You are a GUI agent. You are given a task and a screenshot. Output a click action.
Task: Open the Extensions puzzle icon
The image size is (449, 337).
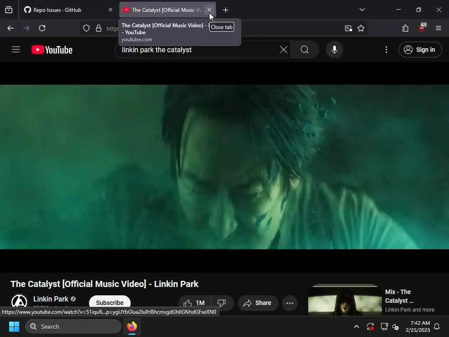click(405, 28)
